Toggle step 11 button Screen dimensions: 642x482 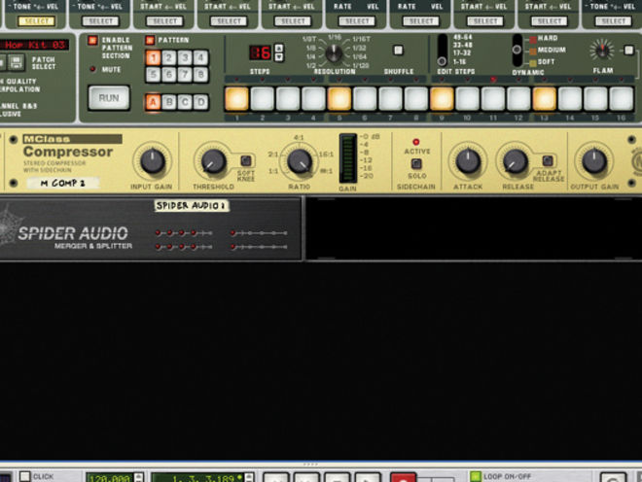[x=493, y=98]
